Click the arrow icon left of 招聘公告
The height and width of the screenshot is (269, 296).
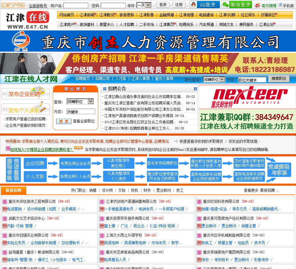pos(105,89)
